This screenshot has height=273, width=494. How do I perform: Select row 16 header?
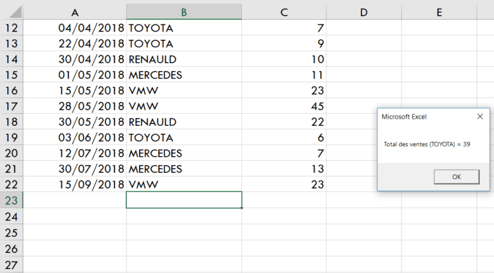pyautogui.click(x=12, y=91)
